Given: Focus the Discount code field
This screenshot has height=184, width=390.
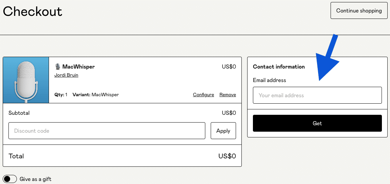Looking at the screenshot, I should [107, 131].
